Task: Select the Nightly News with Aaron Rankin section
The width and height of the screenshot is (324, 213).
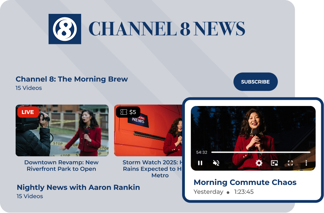Action: pos(78,187)
